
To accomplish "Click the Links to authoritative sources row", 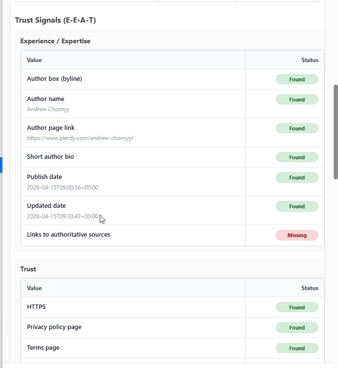I will [x=68, y=235].
